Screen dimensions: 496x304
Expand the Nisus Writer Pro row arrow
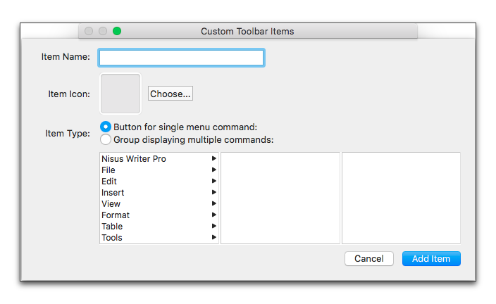214,158
